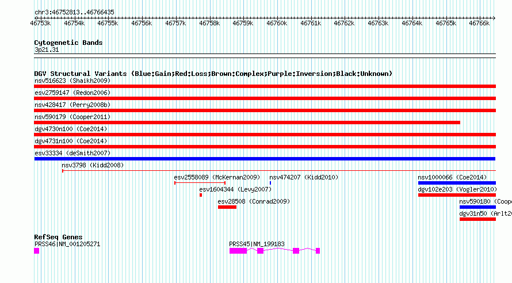This screenshot has height=283, width=512.
Task: Open gene label PRSS46|NM_001205271
Action: click(x=67, y=244)
